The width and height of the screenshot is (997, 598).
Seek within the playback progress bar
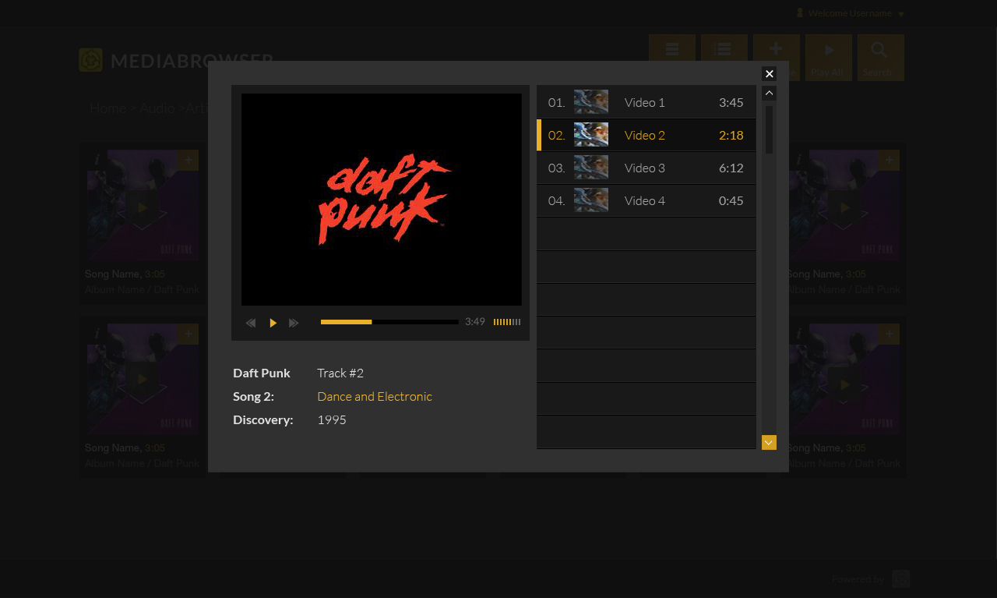pos(389,322)
